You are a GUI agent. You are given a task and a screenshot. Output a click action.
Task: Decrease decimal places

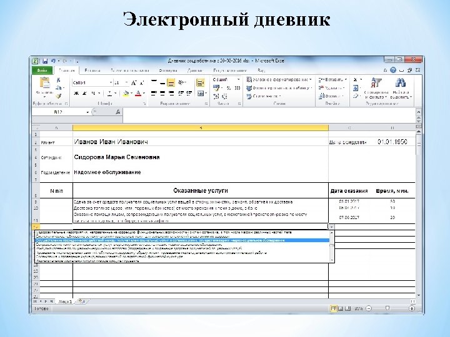tap(224, 96)
